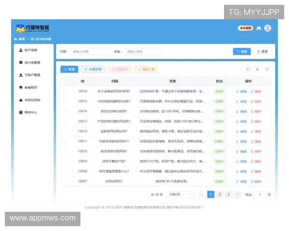
Task: Delete the entry with ID 10015
Action: (256, 102)
